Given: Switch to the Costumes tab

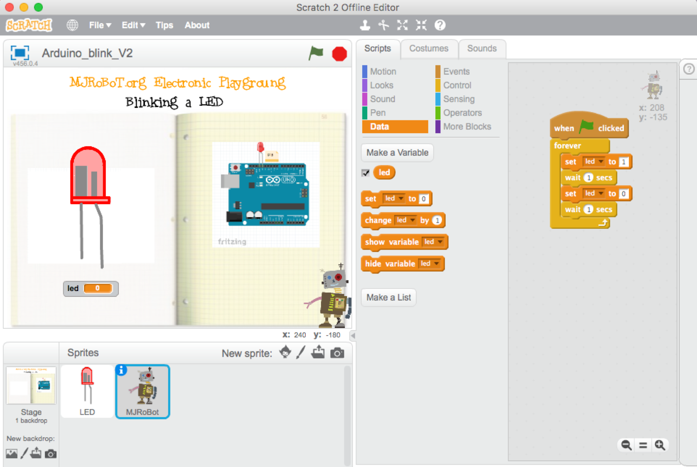Looking at the screenshot, I should pyautogui.click(x=429, y=49).
